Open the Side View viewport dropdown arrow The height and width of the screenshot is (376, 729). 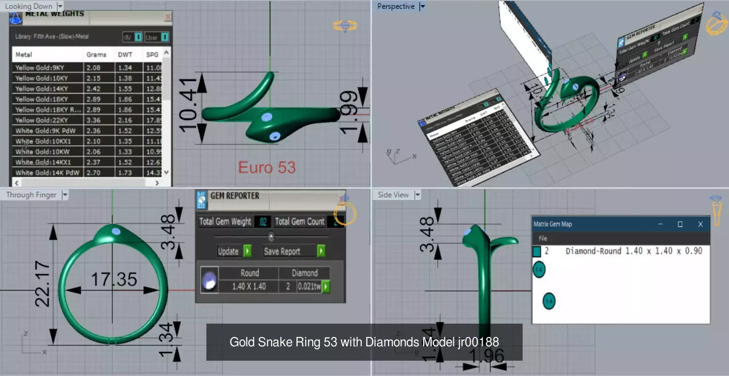click(x=418, y=195)
